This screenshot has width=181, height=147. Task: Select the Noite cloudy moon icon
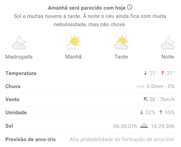pyautogui.click(x=168, y=42)
